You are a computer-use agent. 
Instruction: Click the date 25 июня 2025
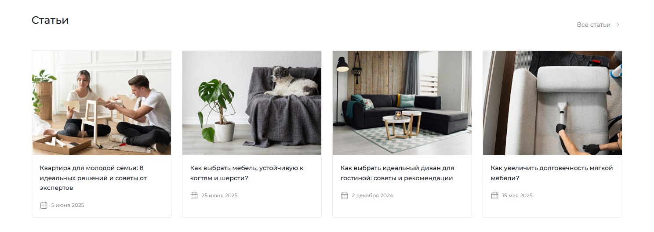pyautogui.click(x=219, y=196)
